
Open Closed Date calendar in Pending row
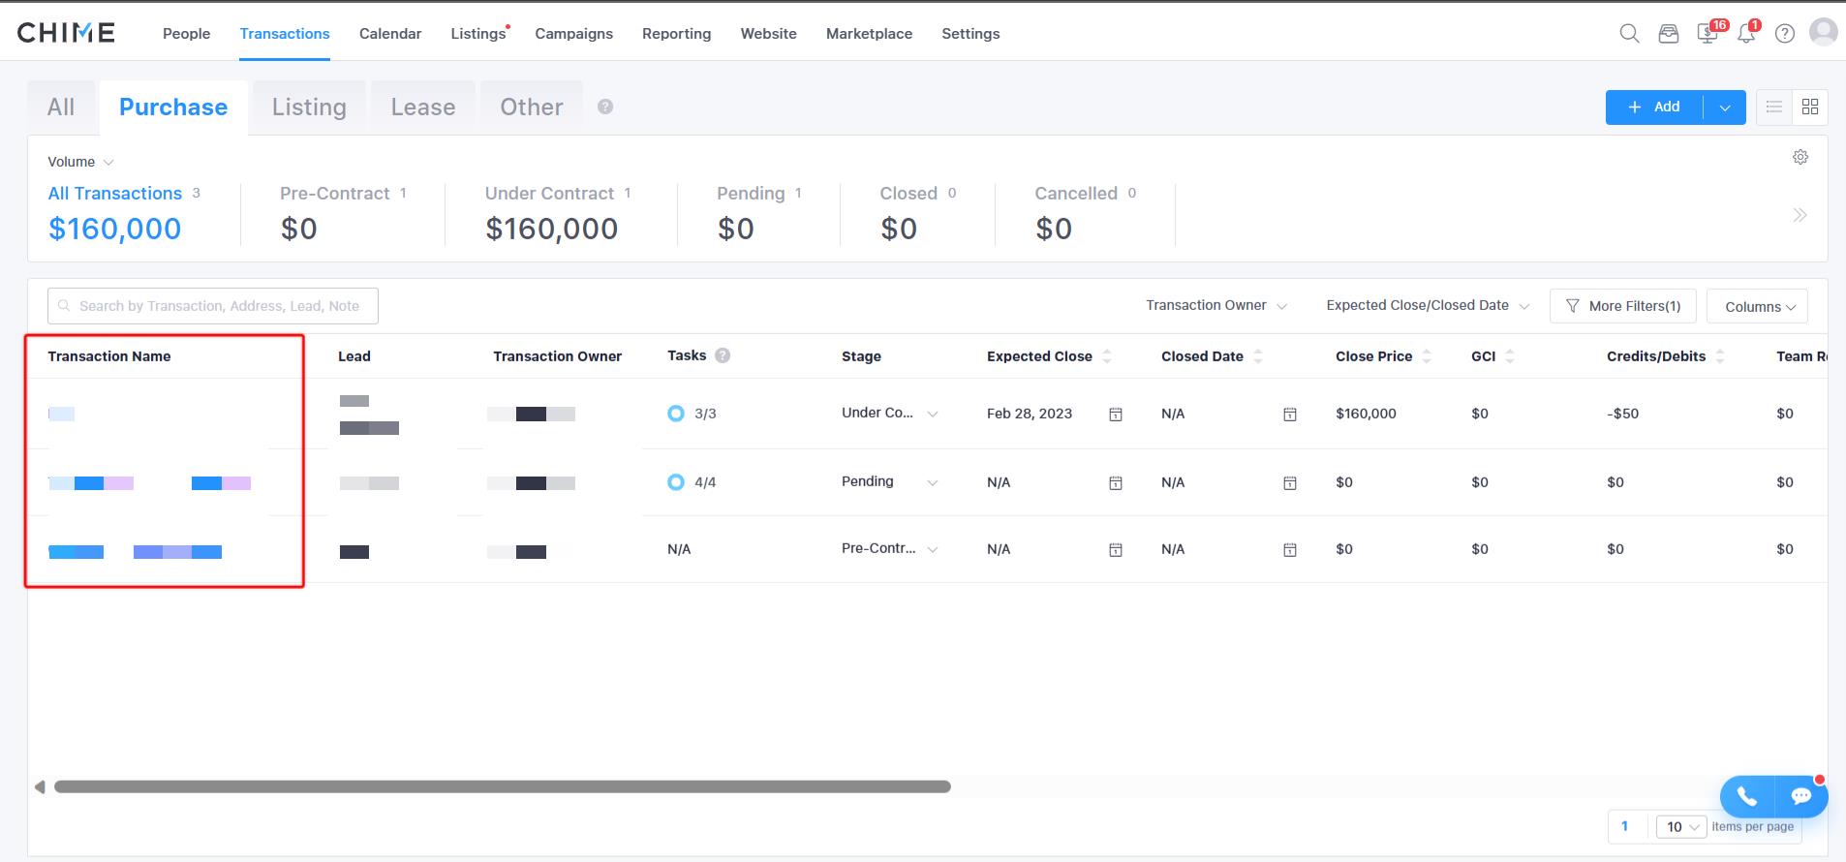[1290, 482]
